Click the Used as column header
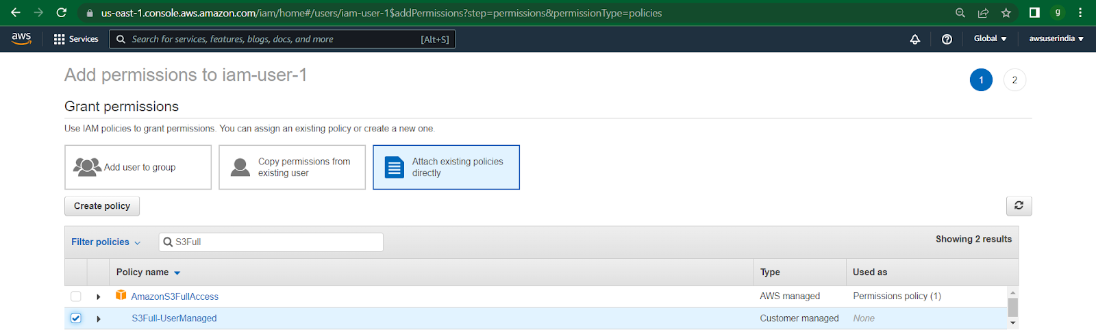This screenshot has height=330, width=1096. (870, 272)
